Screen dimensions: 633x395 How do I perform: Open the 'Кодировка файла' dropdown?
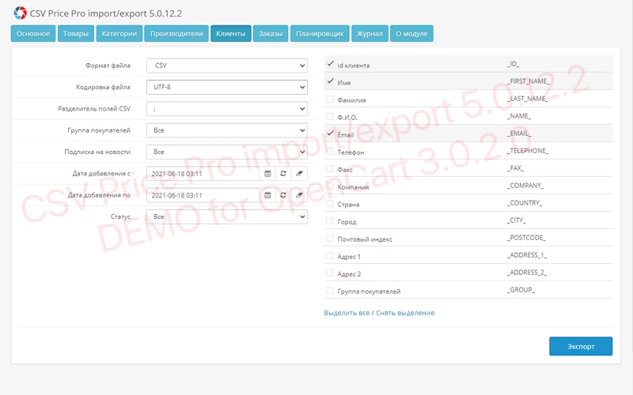pos(227,87)
